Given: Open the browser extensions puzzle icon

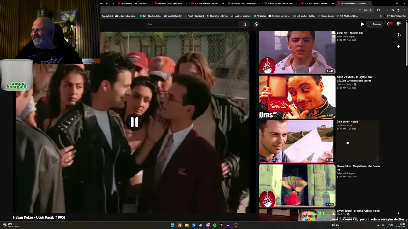Looking at the screenshot, I should click(x=379, y=10).
